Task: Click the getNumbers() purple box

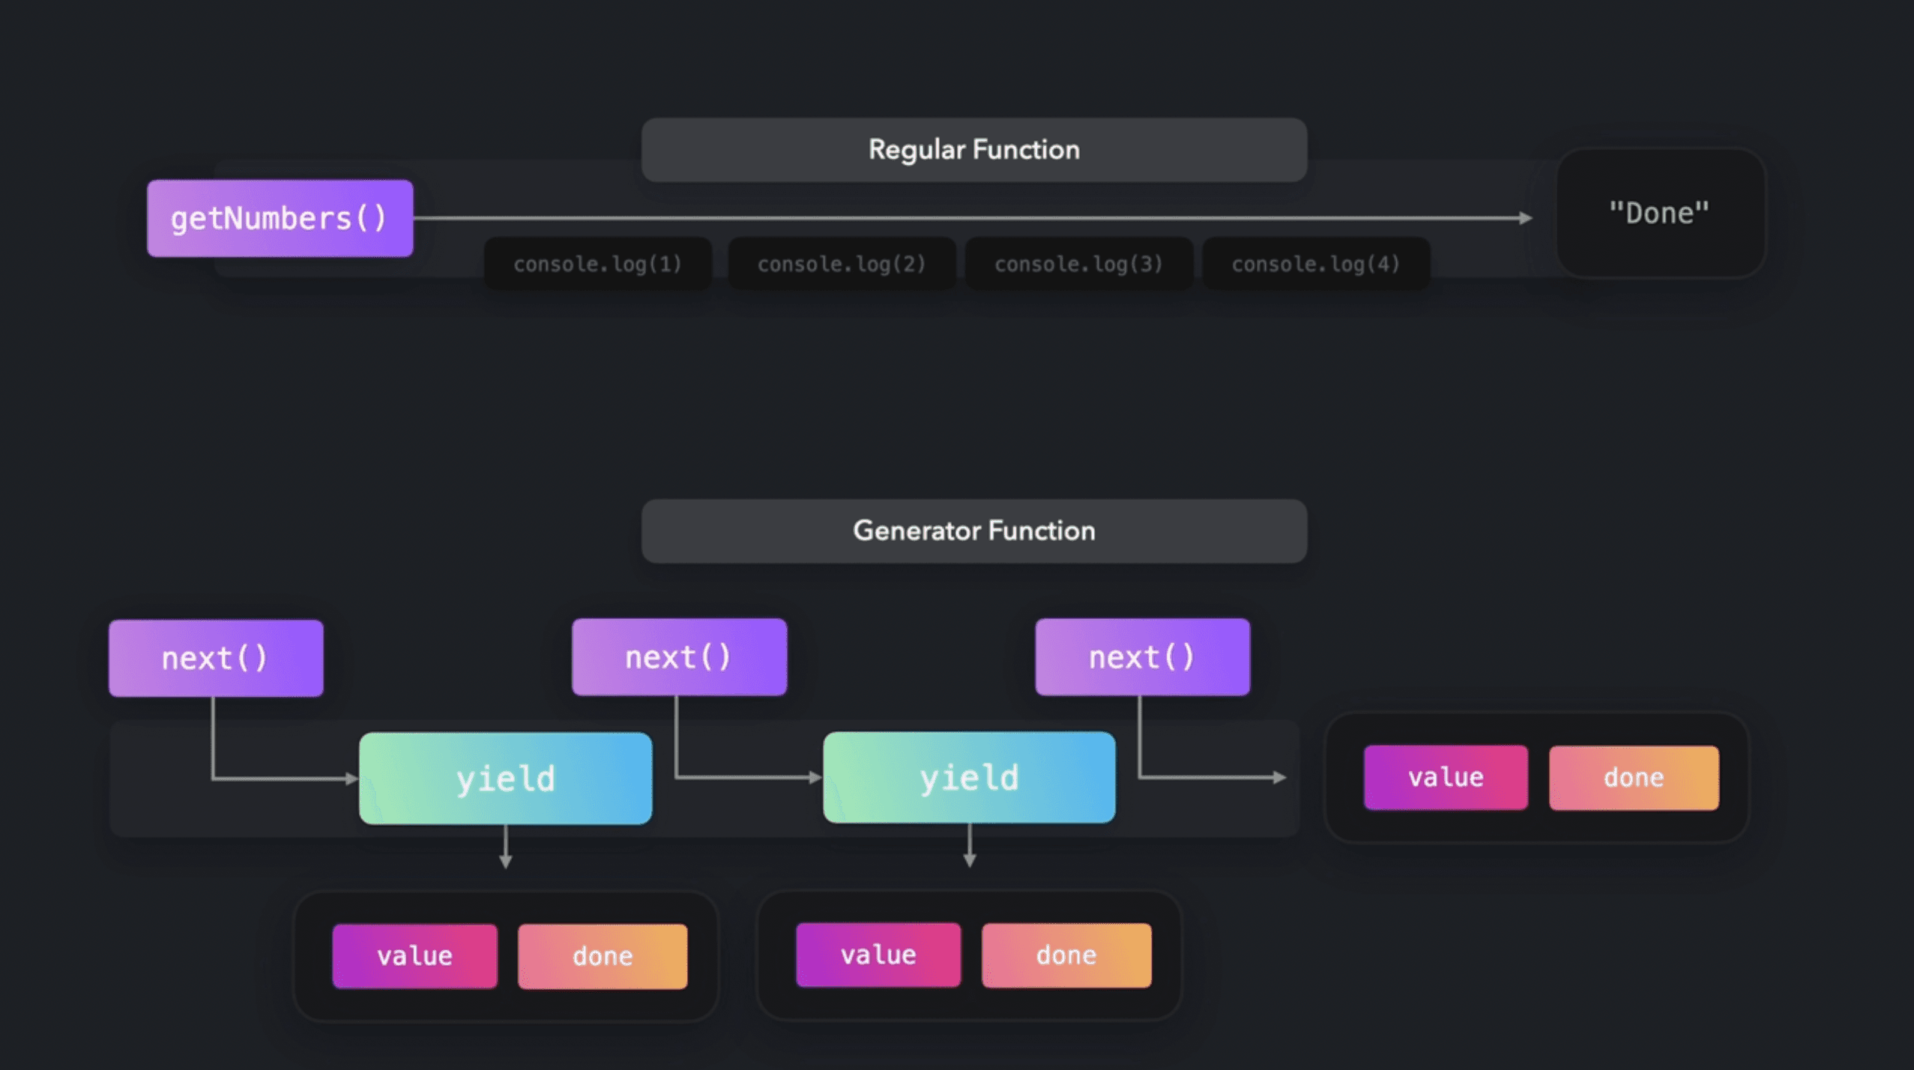Action: [280, 218]
